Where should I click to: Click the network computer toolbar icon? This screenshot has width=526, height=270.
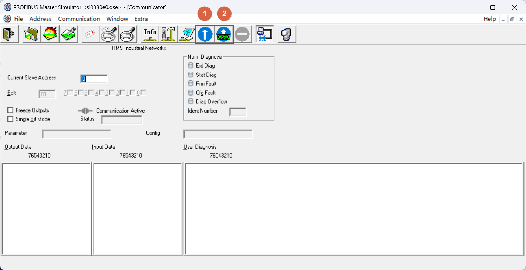point(265,34)
